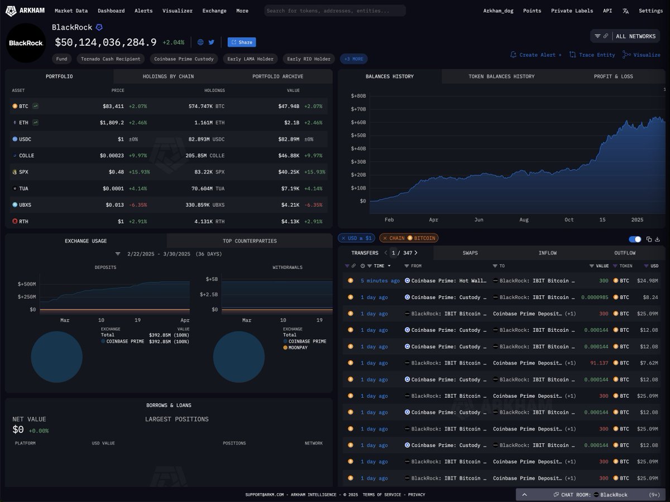The height and width of the screenshot is (502, 670).
Task: Open the Profit & Loss tab
Action: (613, 76)
